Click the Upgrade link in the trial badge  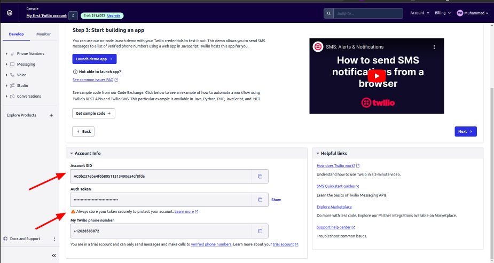pos(114,15)
